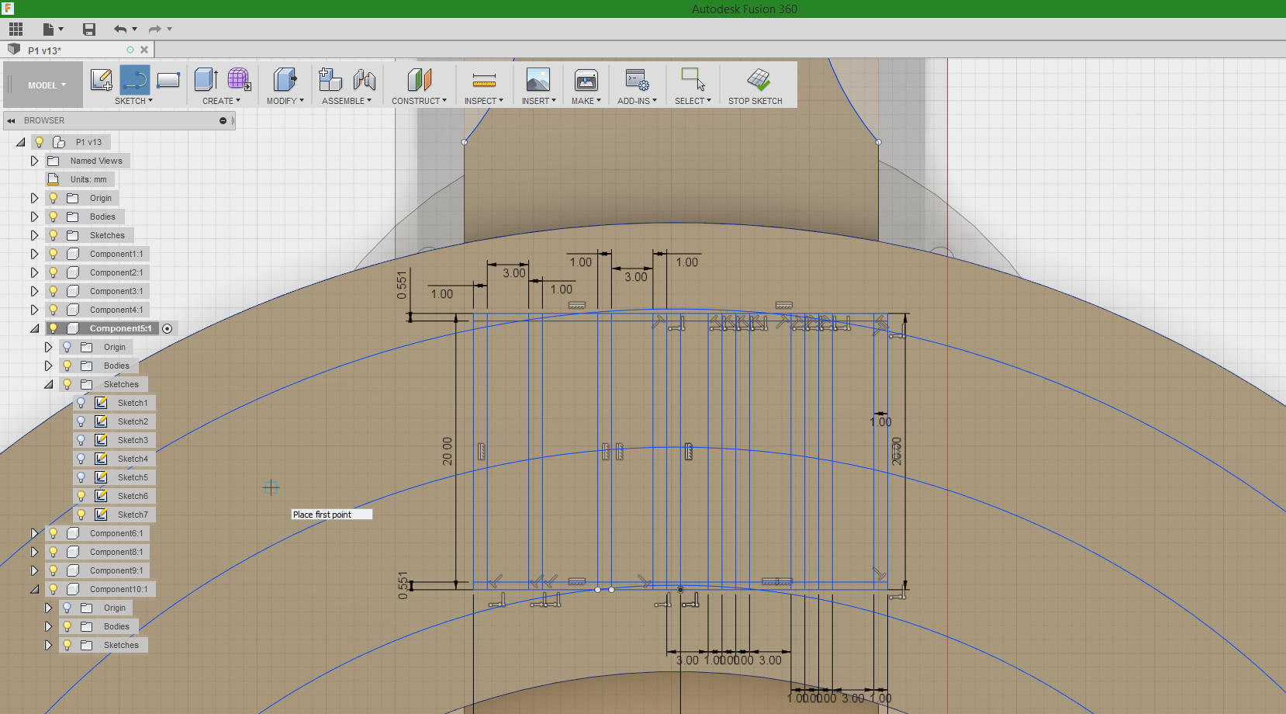
Task: Collapse Sketches folder under Component5:1
Action: [x=48, y=384]
